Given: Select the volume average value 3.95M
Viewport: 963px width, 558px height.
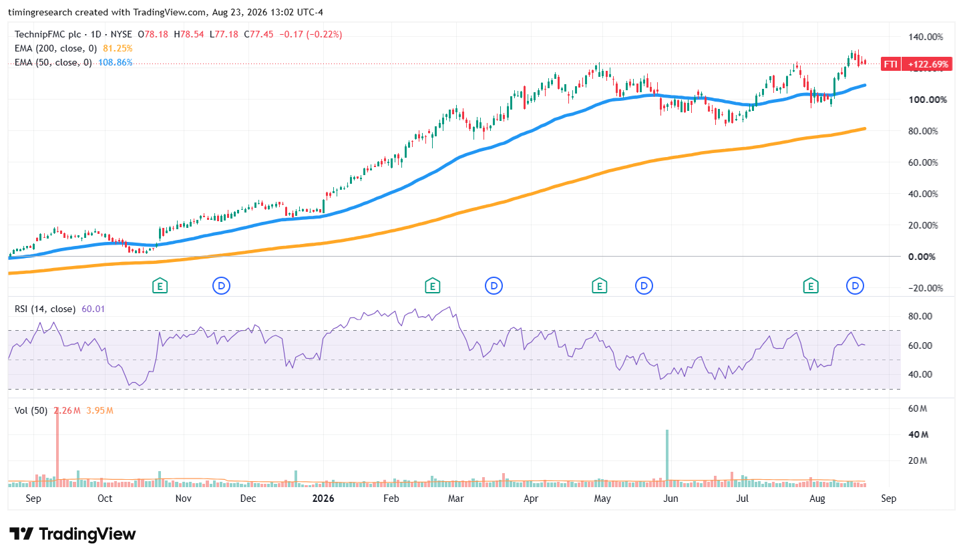Looking at the screenshot, I should [100, 410].
